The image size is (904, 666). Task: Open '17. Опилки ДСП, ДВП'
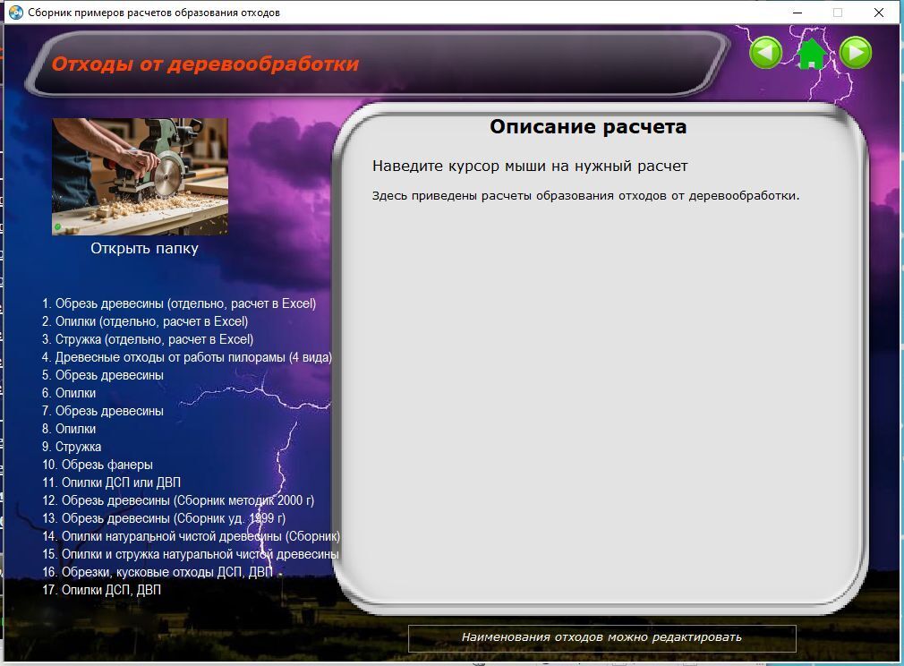click(x=101, y=590)
